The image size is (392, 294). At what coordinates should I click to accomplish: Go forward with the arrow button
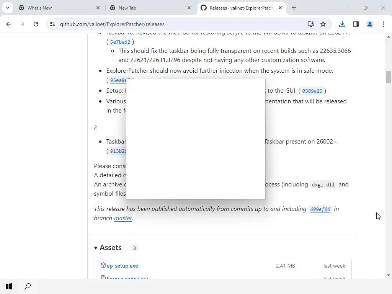point(22,24)
